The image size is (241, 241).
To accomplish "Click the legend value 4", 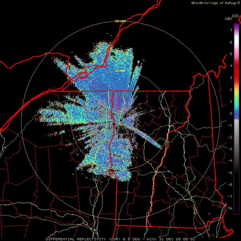I will point(231,66).
